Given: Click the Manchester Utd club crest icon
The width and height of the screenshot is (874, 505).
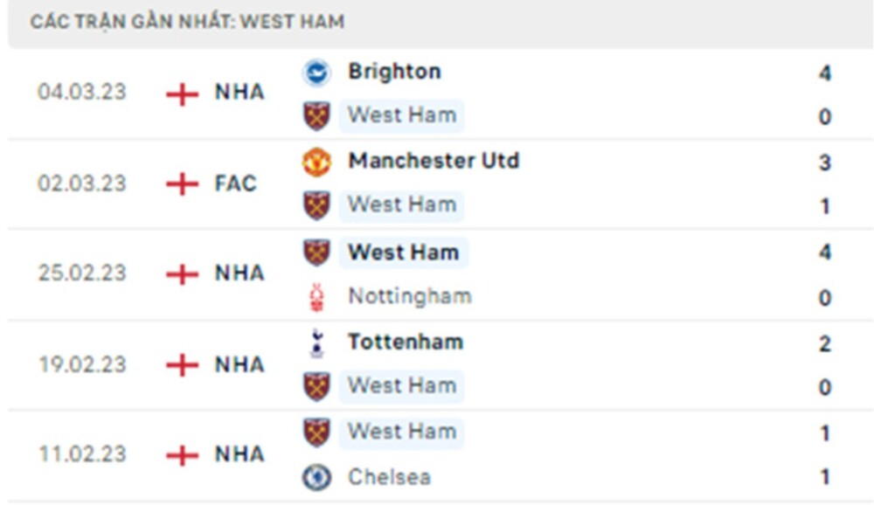Looking at the screenshot, I should [x=316, y=162].
